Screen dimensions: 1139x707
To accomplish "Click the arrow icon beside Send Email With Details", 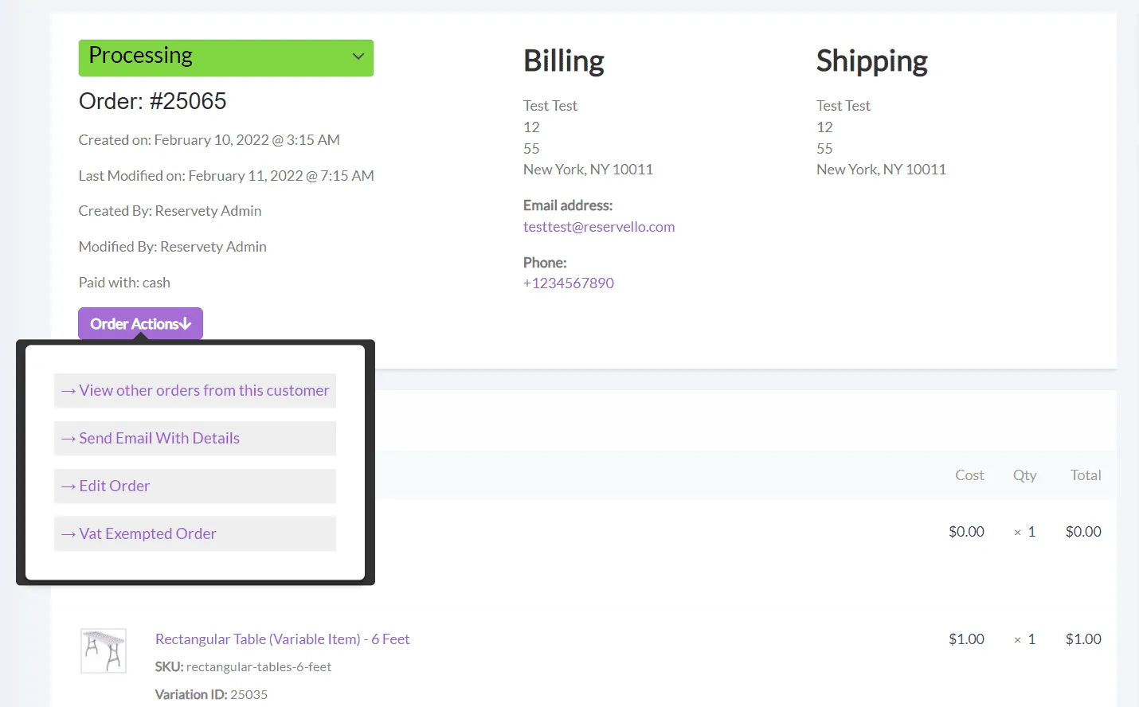I will (x=68, y=438).
